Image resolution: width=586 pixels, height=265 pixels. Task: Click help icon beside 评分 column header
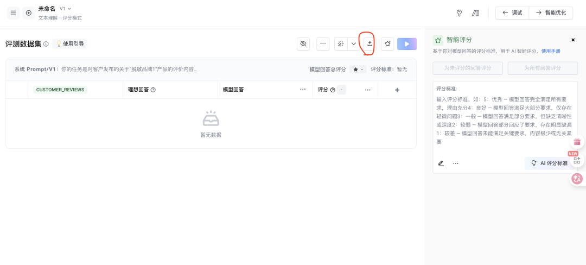click(x=332, y=90)
